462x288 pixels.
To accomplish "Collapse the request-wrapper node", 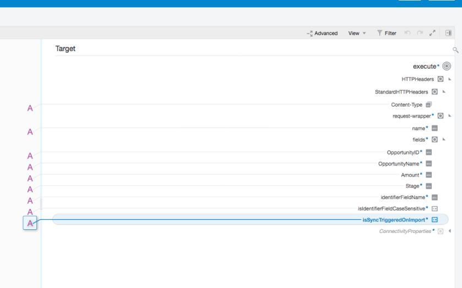I will [x=450, y=116].
